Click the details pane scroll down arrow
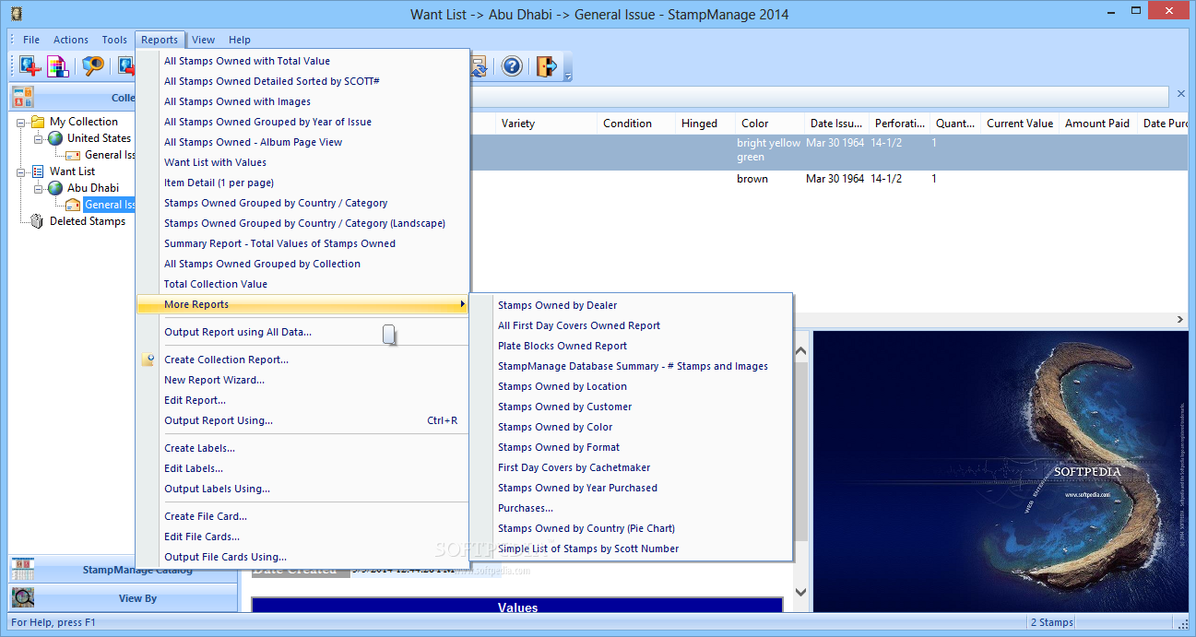 pos(800,592)
